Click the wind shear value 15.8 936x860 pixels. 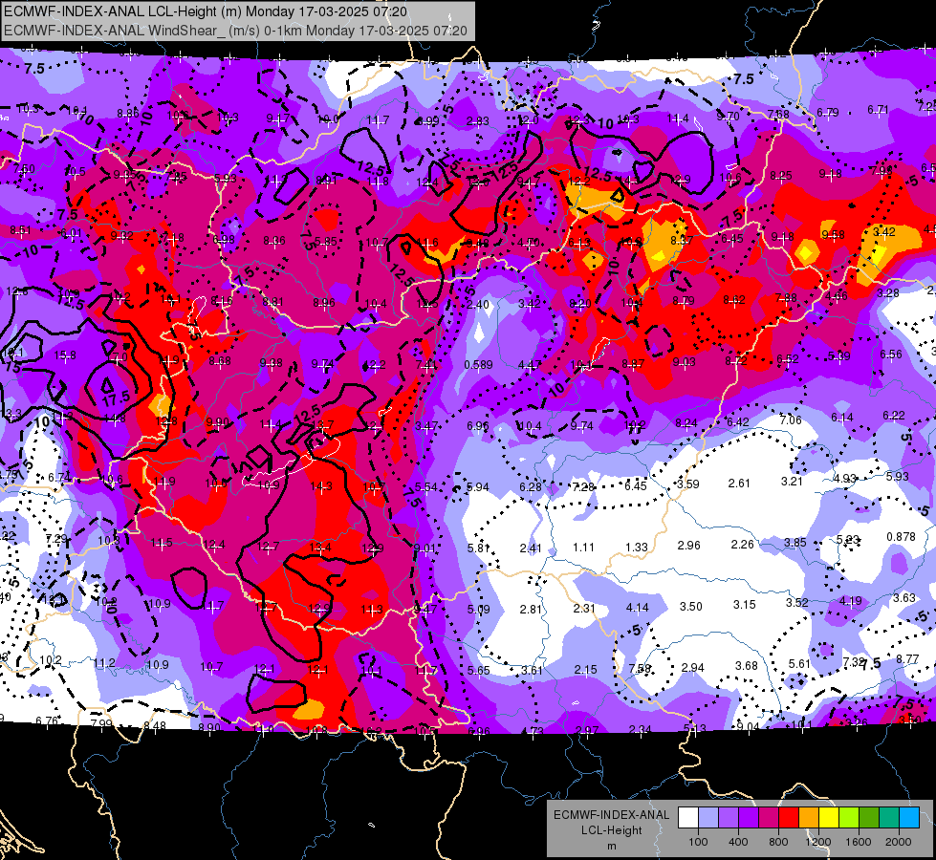[x=65, y=355]
